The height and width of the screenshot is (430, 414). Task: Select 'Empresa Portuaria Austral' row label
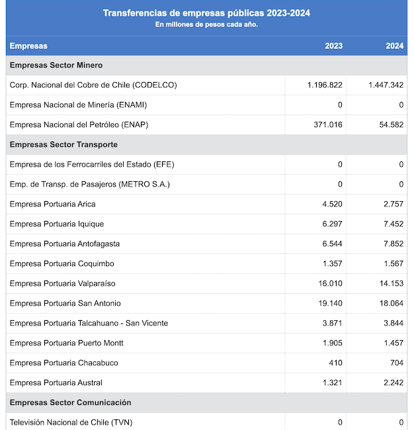point(56,383)
